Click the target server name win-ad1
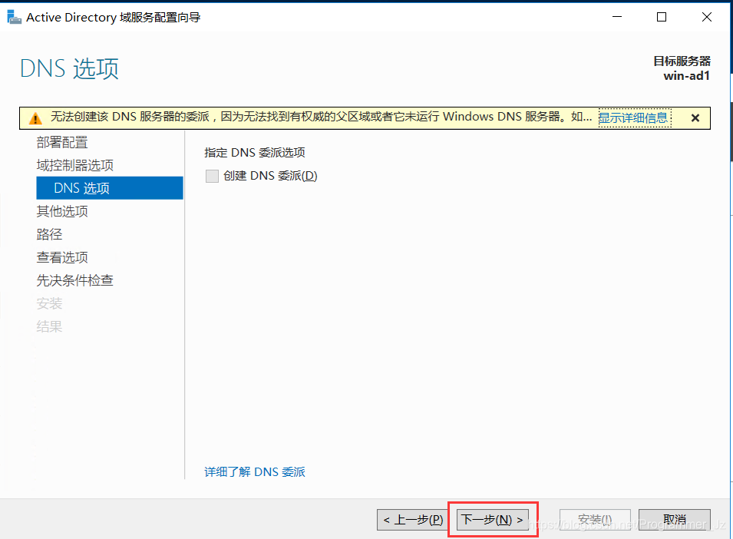Screen dimensions: 733x539 click(x=687, y=76)
